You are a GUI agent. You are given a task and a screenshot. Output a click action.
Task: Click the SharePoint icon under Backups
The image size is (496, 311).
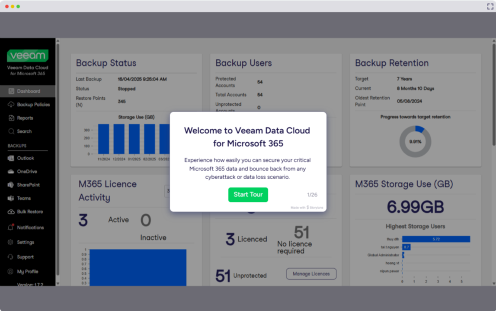11,185
